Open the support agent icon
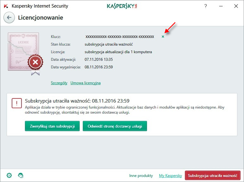The height and width of the screenshot is (182, 244). (21, 175)
